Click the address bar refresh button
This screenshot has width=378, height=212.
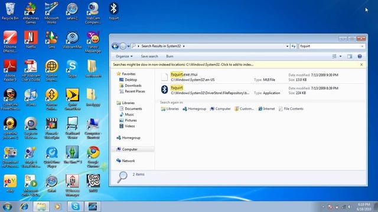(294, 46)
